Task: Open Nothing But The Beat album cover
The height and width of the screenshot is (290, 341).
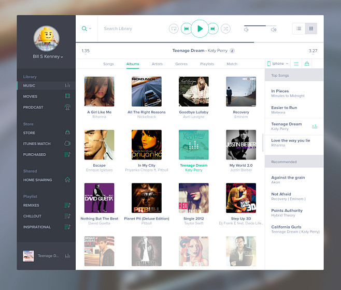Action: [99, 198]
